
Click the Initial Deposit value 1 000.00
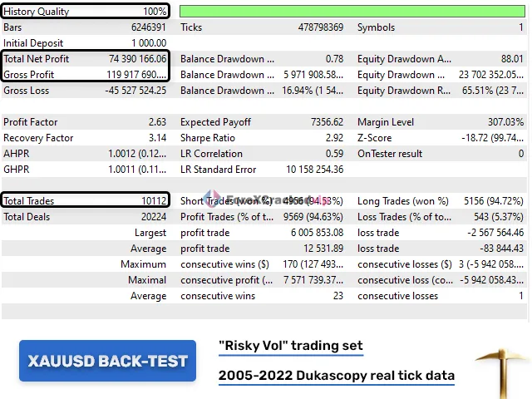143,43
